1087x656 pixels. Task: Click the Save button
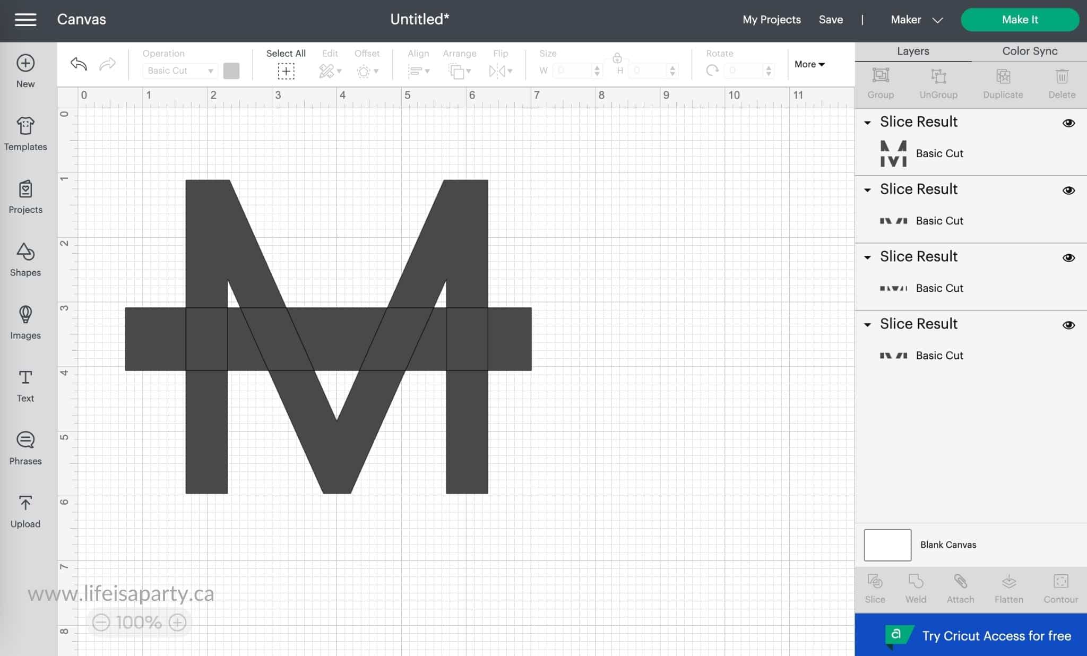pos(832,20)
